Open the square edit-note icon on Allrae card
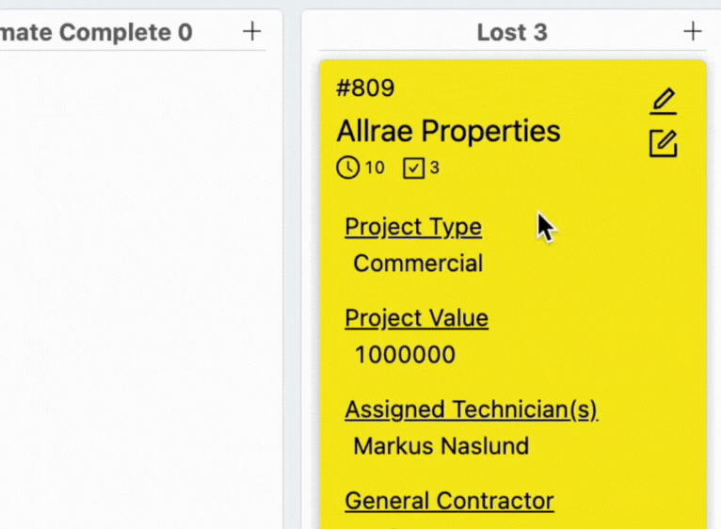Image resolution: width=721 pixels, height=529 pixels. coord(663,143)
